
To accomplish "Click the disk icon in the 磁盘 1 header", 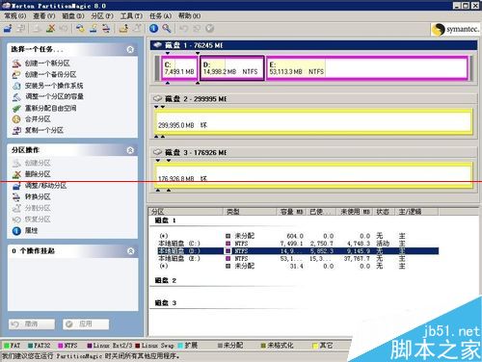I will point(157,45).
